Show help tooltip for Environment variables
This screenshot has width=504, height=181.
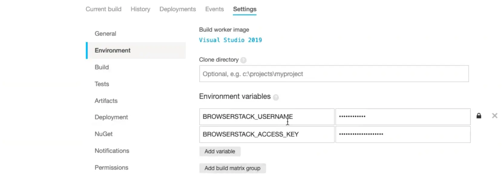coord(276,97)
